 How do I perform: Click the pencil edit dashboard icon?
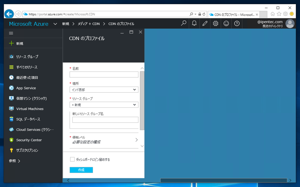[205, 23]
